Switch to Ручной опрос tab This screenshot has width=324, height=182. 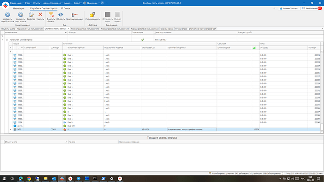[x=181, y=29]
